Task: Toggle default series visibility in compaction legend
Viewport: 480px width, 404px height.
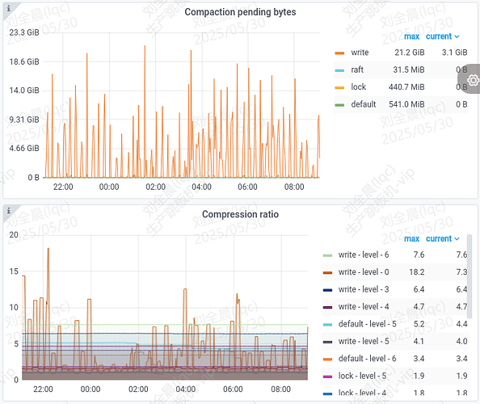Action: 364,104
